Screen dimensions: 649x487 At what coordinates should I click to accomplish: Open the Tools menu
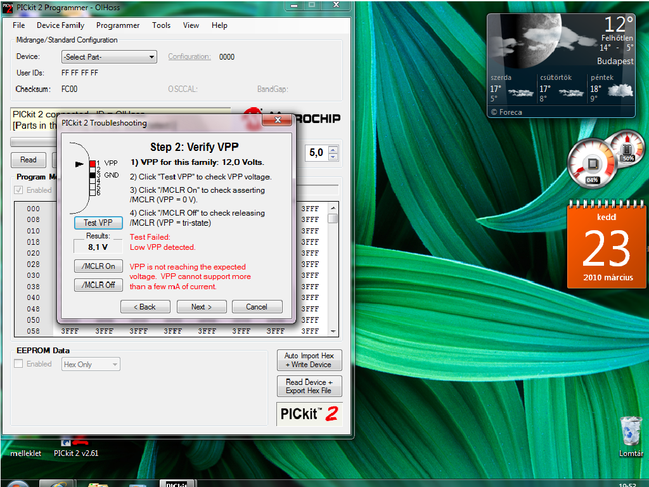[x=161, y=25]
